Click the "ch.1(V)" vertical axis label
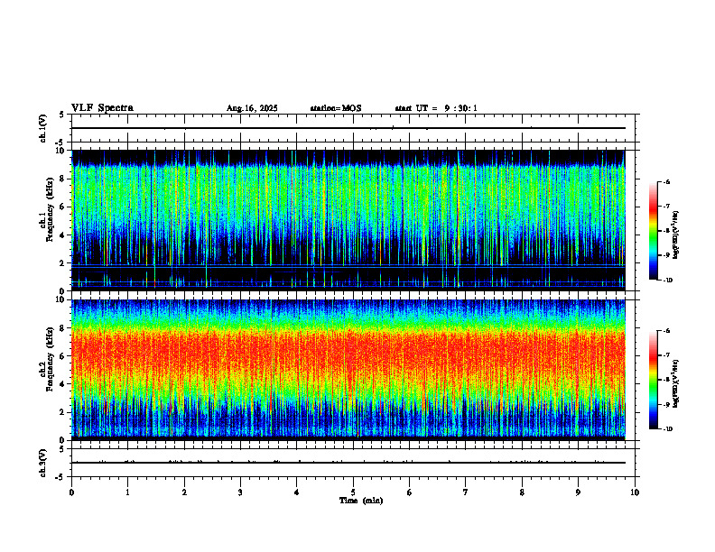 43,128
